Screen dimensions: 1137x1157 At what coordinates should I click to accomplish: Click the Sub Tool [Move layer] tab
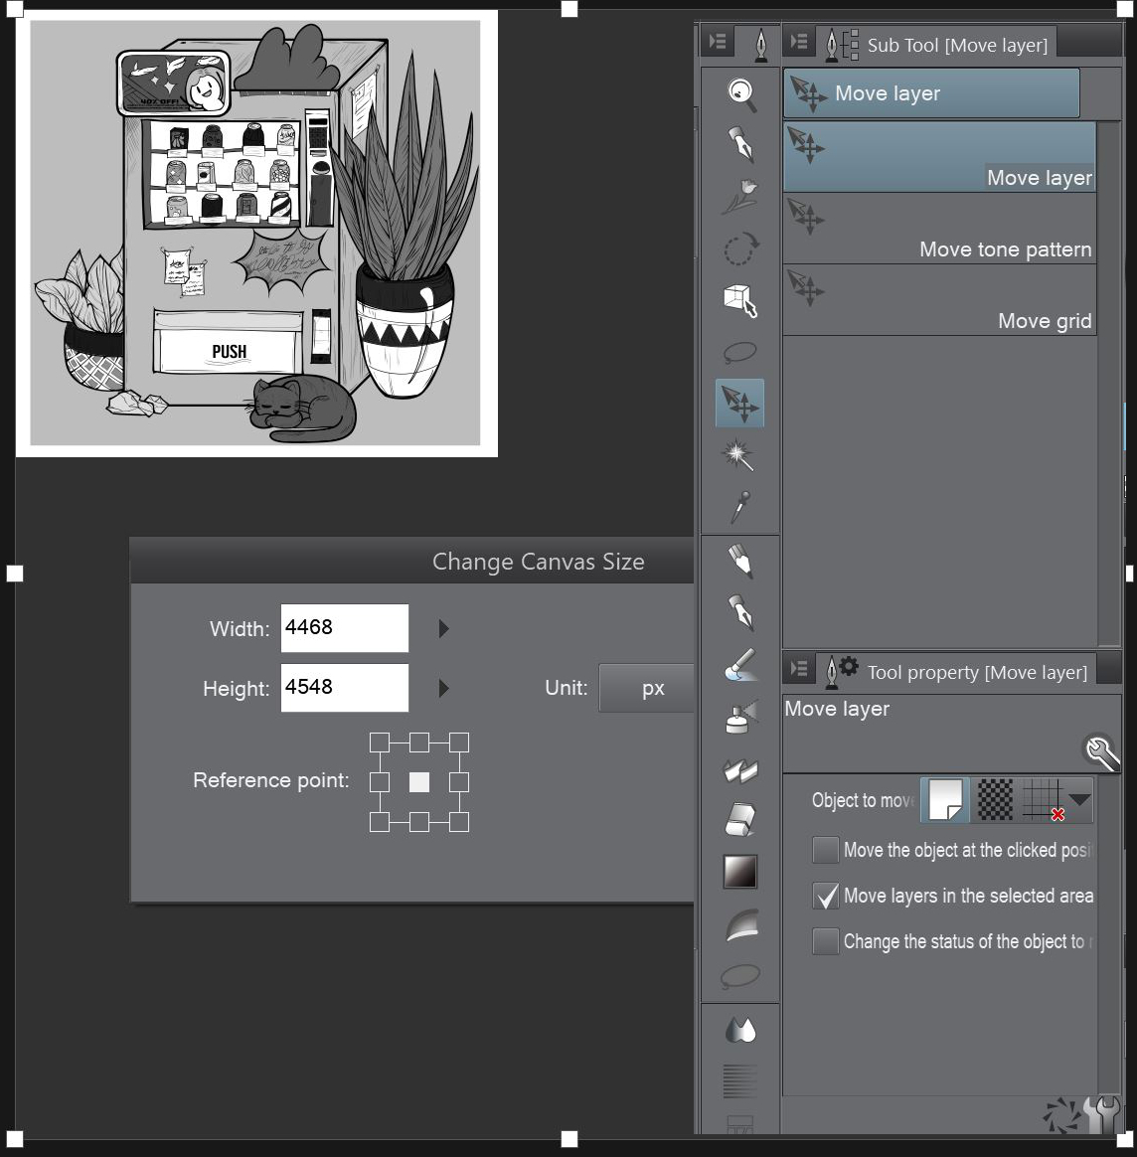pos(937,45)
